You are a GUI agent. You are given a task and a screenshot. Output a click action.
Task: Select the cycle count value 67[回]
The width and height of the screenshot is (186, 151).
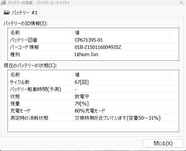[82, 82]
